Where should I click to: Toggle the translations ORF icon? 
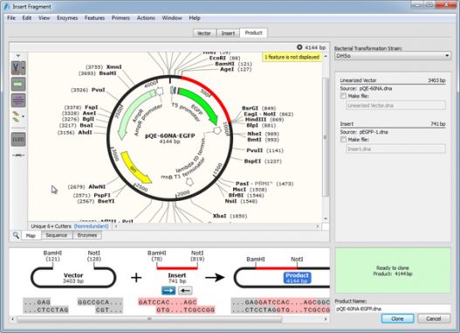[x=16, y=116]
